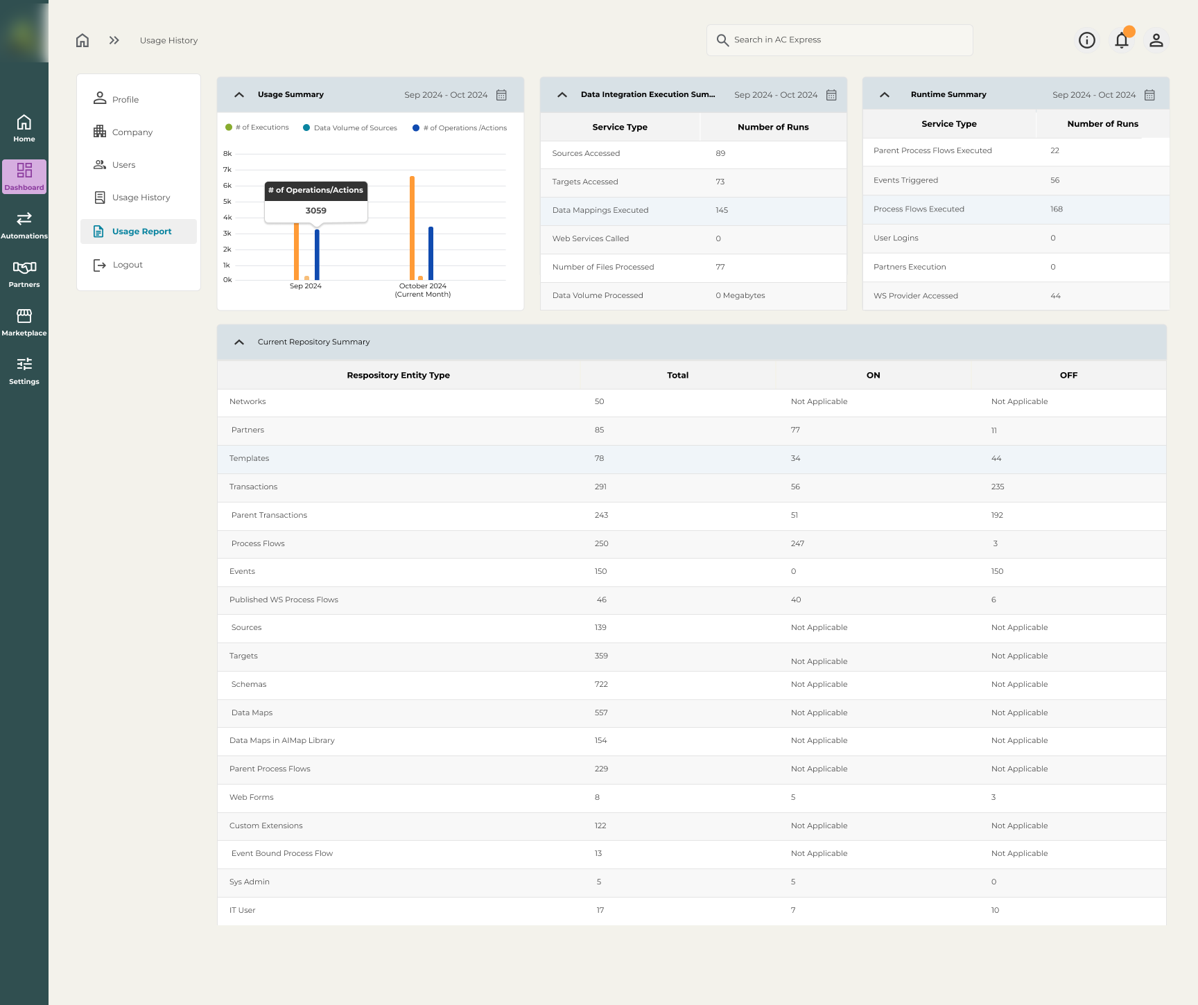Collapse the Runtime Summary panel
Screen dimensions: 1198x1005
[x=885, y=95]
